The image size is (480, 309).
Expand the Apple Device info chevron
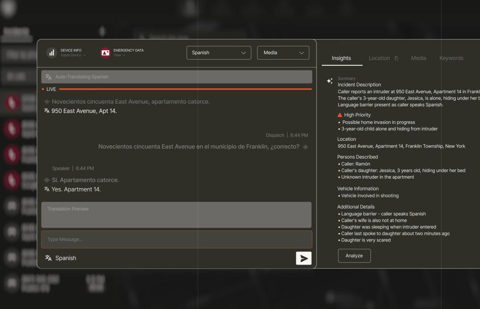[85, 56]
